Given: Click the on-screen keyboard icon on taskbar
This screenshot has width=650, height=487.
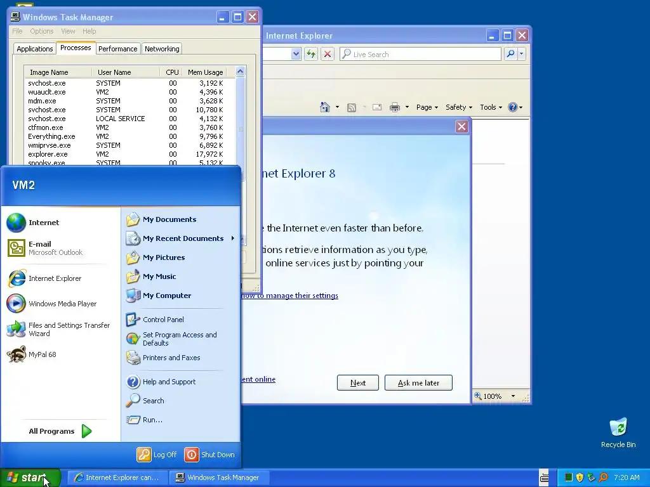Looking at the screenshot, I should [x=544, y=477].
